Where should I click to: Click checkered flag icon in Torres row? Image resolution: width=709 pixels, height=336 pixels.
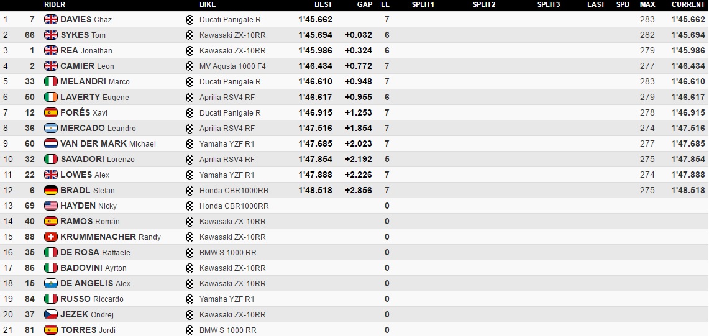tap(190, 330)
